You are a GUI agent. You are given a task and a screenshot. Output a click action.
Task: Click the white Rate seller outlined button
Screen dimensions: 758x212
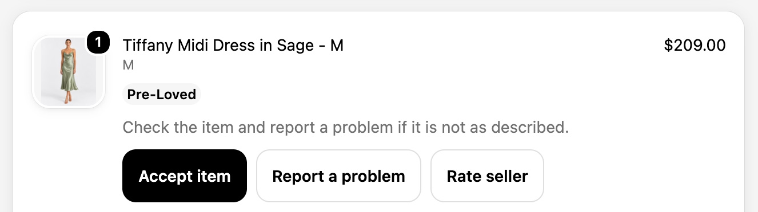point(487,176)
